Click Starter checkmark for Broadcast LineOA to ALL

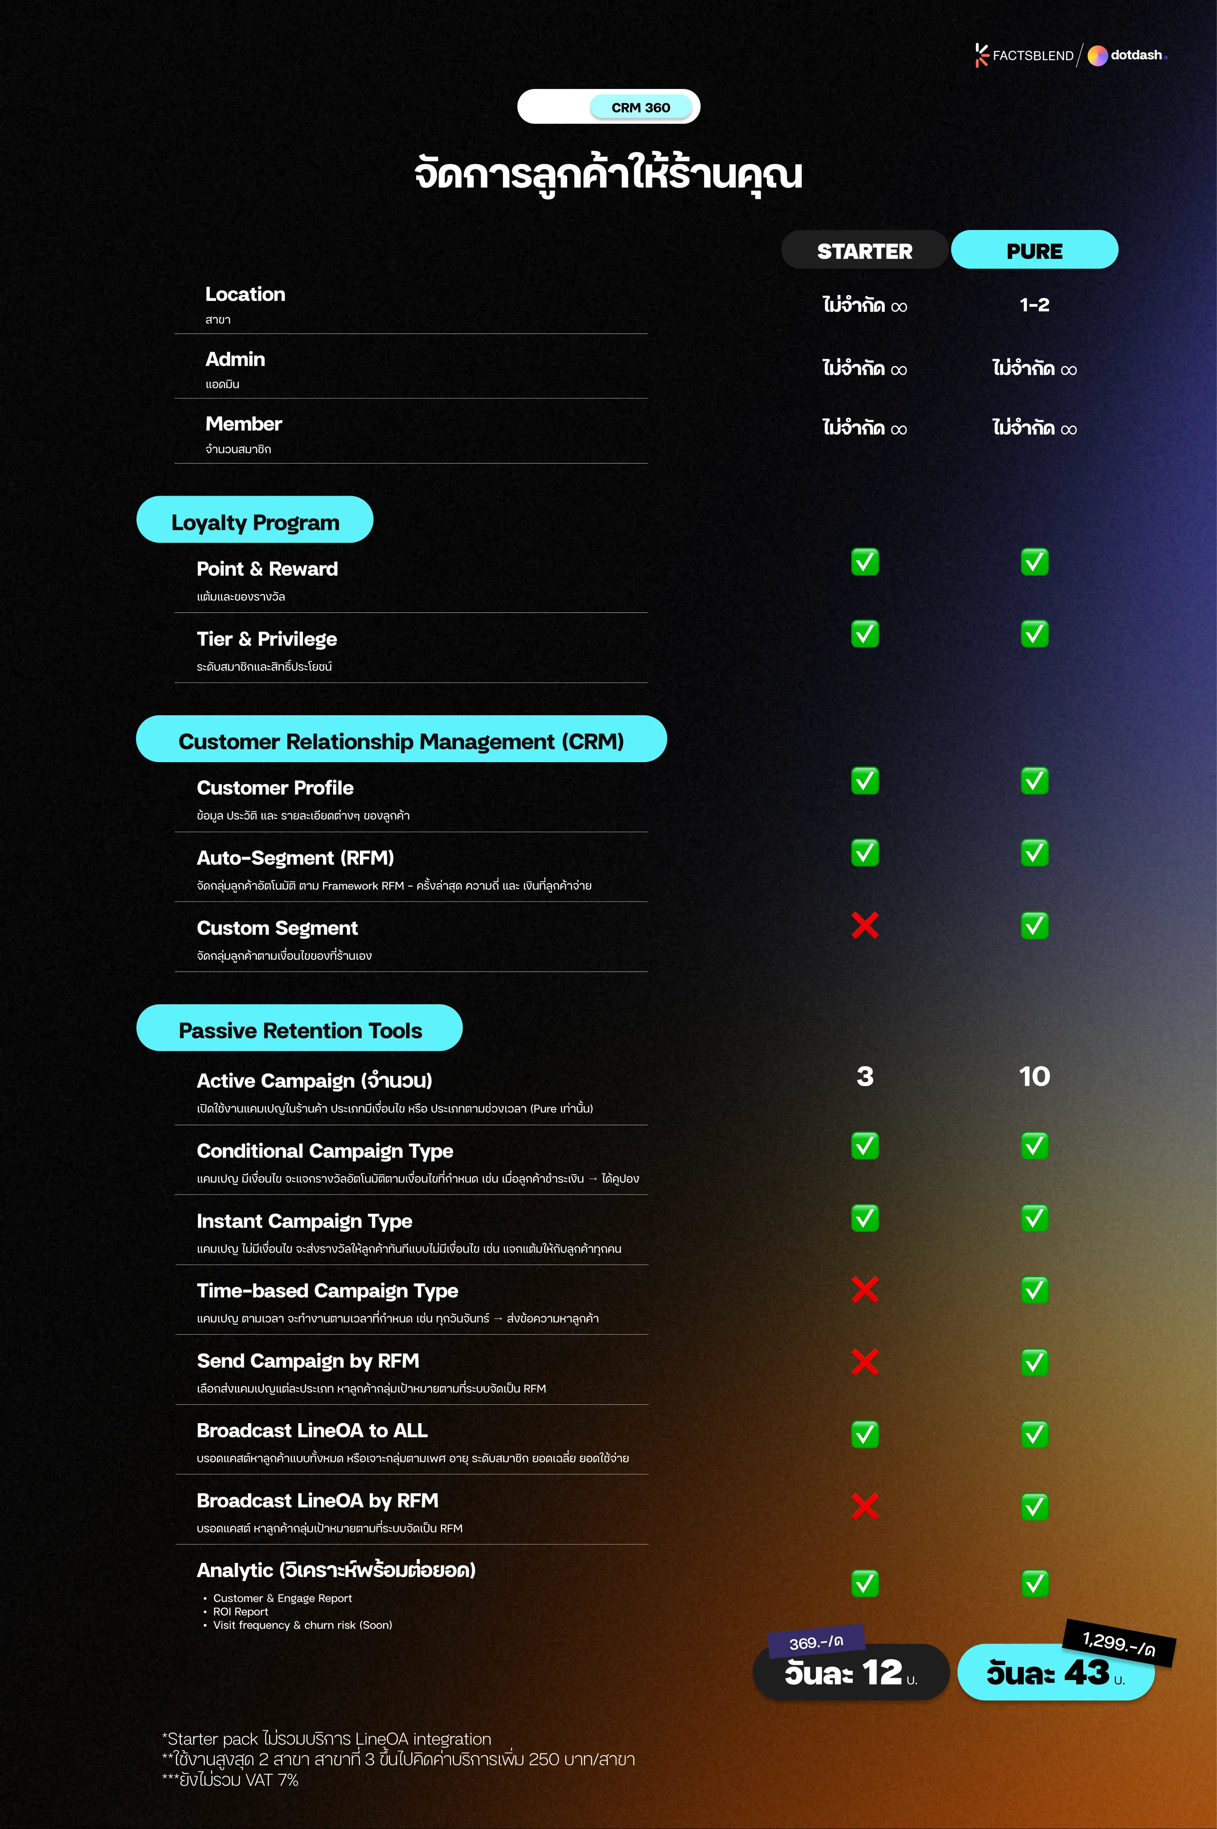865,1434
